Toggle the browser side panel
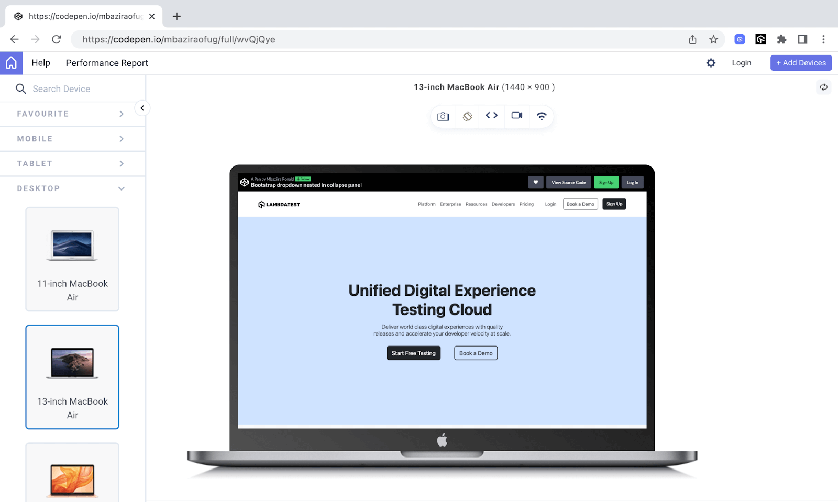The image size is (838, 502). coord(802,39)
